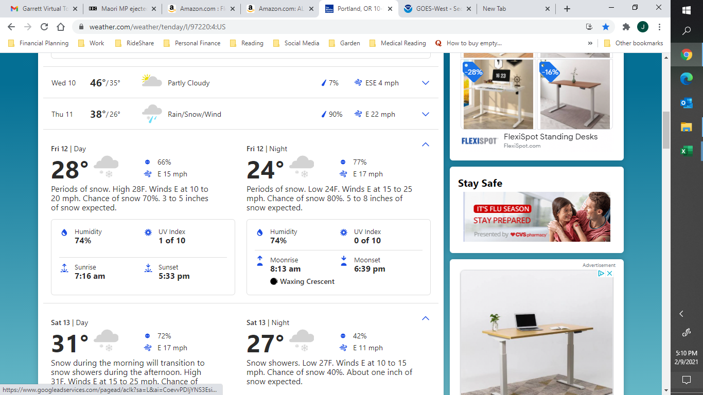This screenshot has height=395, width=703.
Task: Expand the Wed 10 forecast row
Action: pos(425,83)
